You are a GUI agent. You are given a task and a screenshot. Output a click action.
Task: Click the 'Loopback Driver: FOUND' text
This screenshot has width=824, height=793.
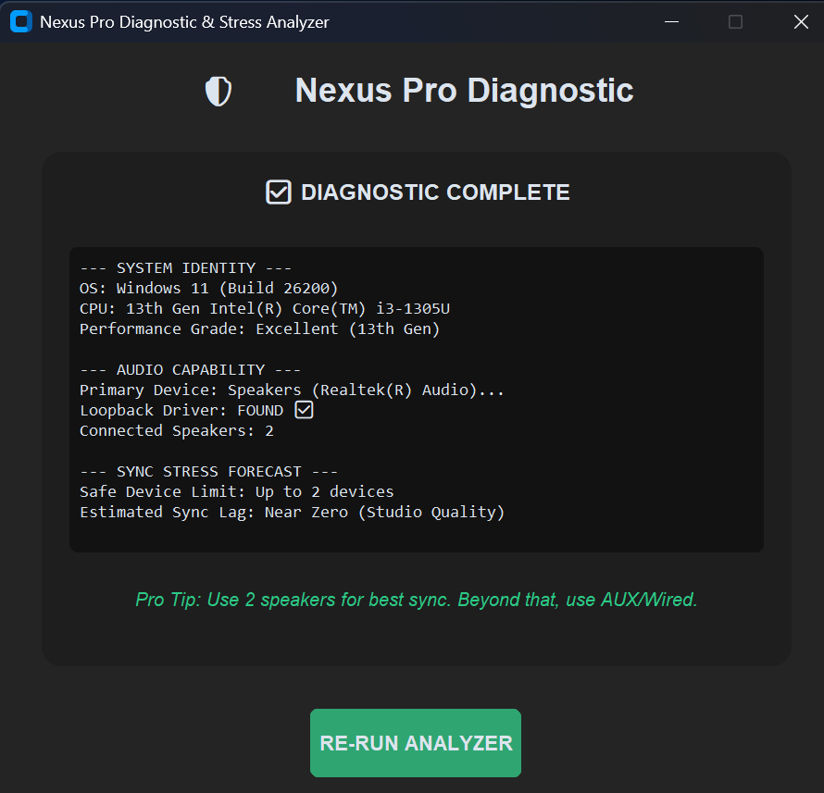click(x=181, y=411)
